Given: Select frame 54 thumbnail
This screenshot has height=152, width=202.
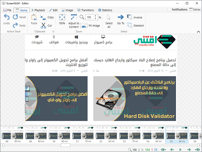Looking at the screenshot, I should (153, 135).
